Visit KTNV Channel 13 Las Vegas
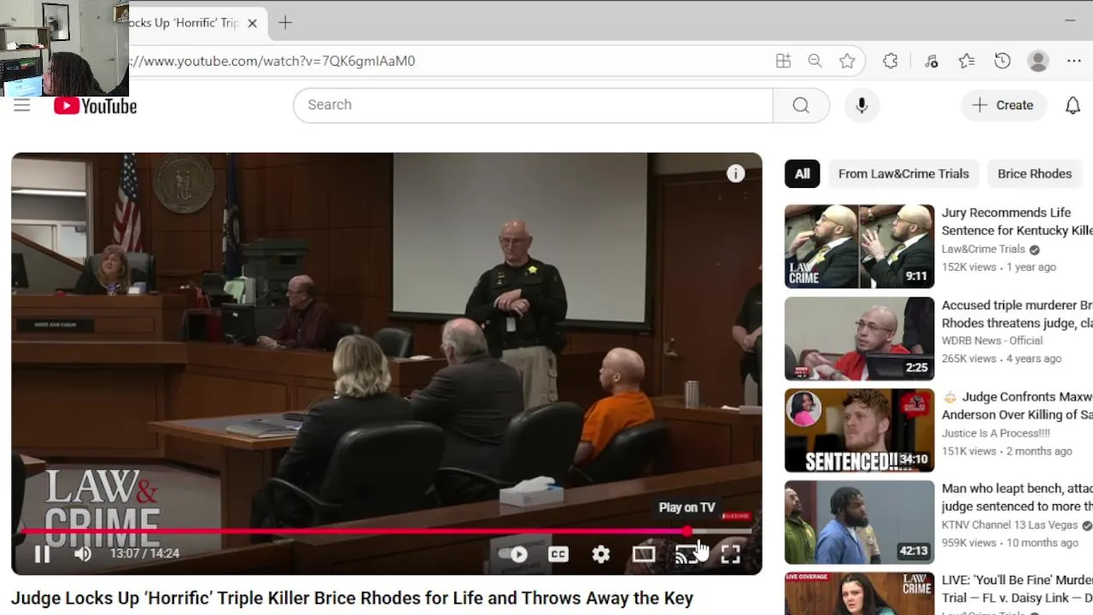This screenshot has width=1093, height=615. (1010, 525)
